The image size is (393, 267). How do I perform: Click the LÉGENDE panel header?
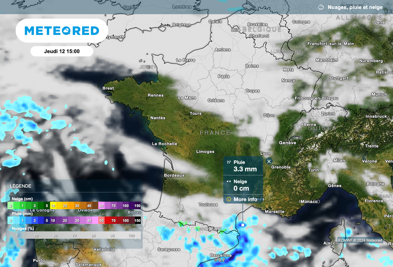(21, 186)
